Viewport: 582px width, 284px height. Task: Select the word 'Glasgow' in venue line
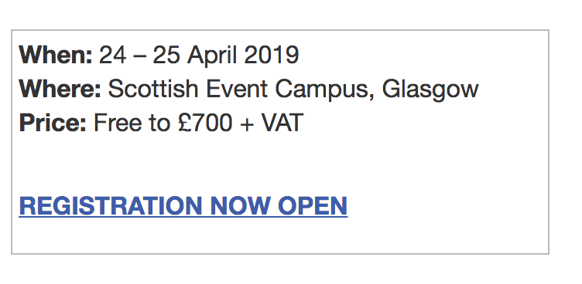click(x=430, y=91)
